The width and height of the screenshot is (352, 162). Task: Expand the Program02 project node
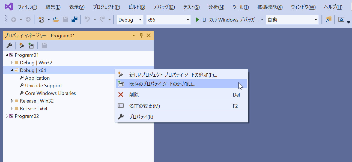click(x=7, y=116)
